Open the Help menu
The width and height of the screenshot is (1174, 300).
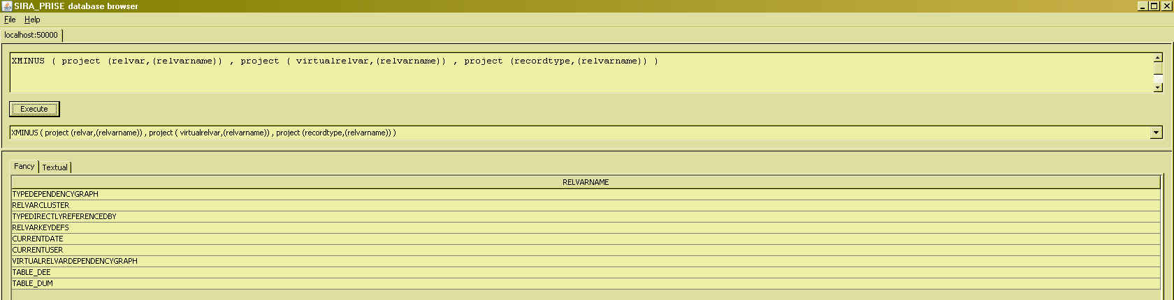coord(32,20)
